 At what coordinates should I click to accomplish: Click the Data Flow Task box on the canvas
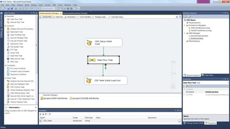coord(103,60)
